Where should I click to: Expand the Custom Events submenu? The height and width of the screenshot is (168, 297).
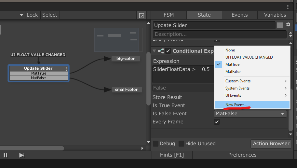[x=252, y=81]
